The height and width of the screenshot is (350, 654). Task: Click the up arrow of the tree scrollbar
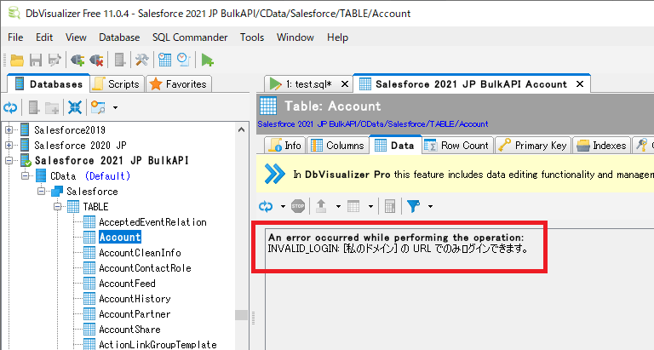(241, 129)
